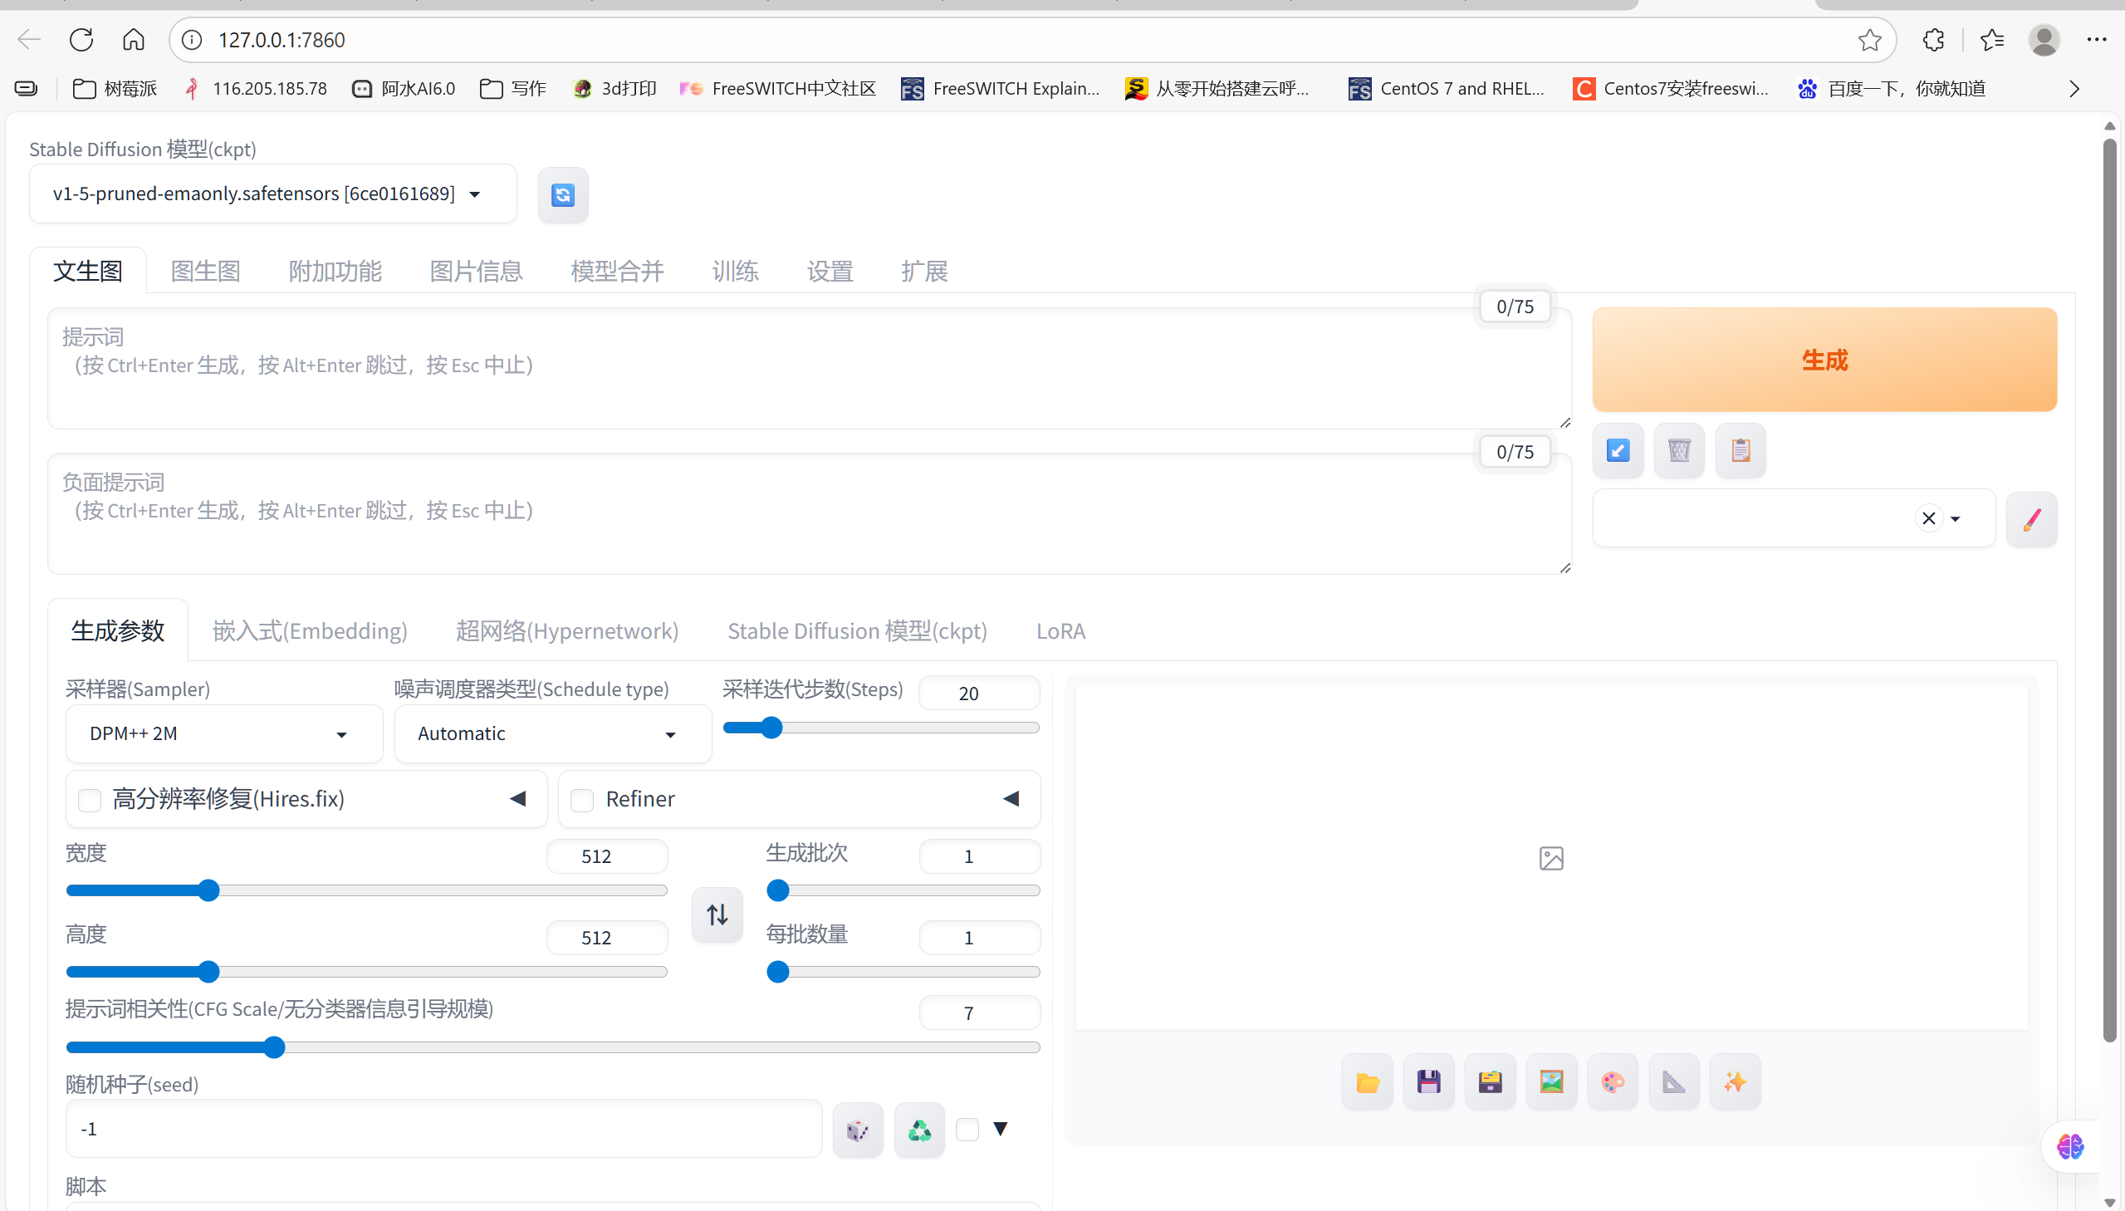The width and height of the screenshot is (2125, 1211).
Task: Switch to the 图生图 tab
Action: (205, 271)
